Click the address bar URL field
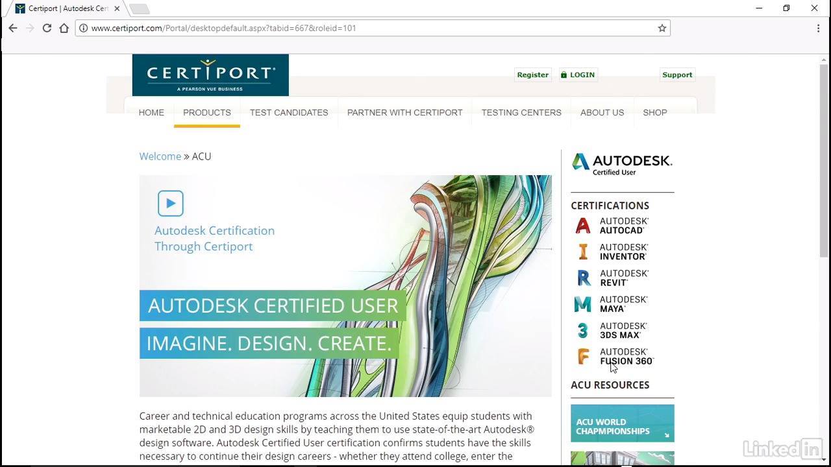Viewport: 831px width, 467px height. 373,28
